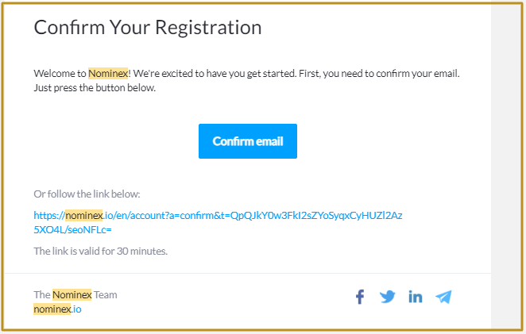The image size is (526, 334).
Task: Click 'The link is valid for 30 minutes' note
Action: 101,251
